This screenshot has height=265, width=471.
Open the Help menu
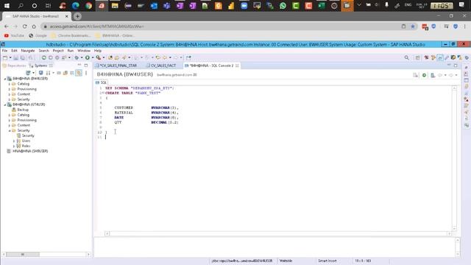98,51
